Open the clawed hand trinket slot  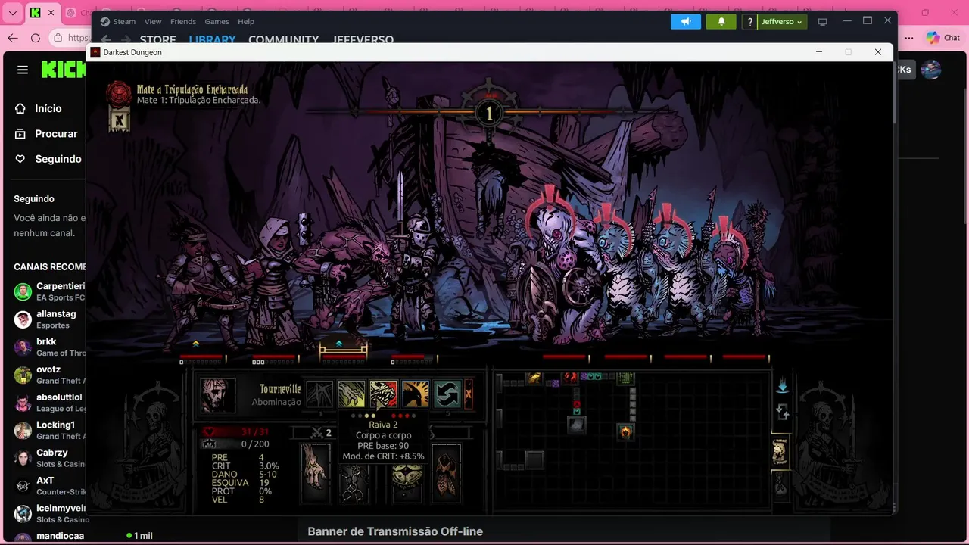315,473
